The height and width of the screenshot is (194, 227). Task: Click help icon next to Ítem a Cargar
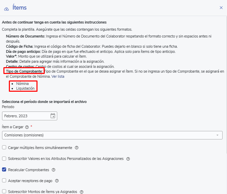point(27,127)
